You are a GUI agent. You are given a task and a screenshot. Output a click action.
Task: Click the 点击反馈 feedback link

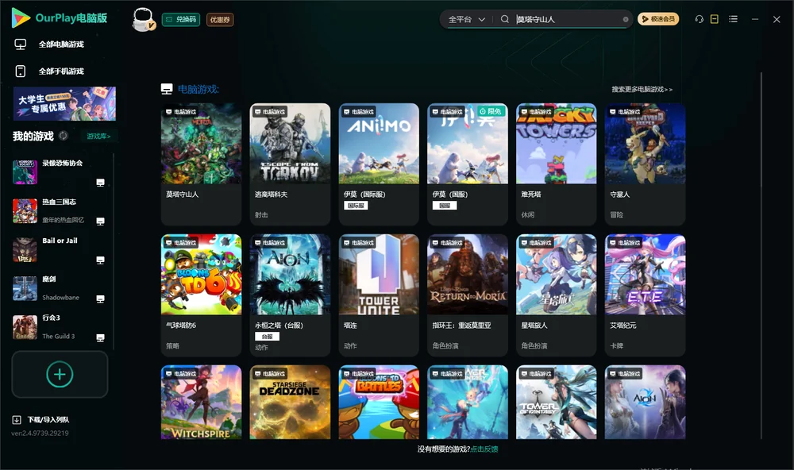pos(484,449)
